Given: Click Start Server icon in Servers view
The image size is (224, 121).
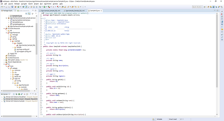Looking at the screenshot, I should pos(19,94).
